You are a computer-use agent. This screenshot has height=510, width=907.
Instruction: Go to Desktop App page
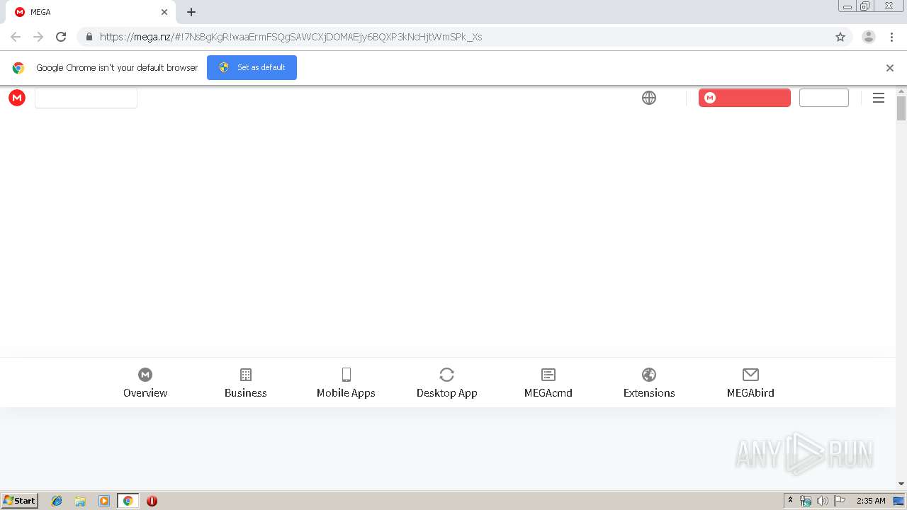click(447, 383)
